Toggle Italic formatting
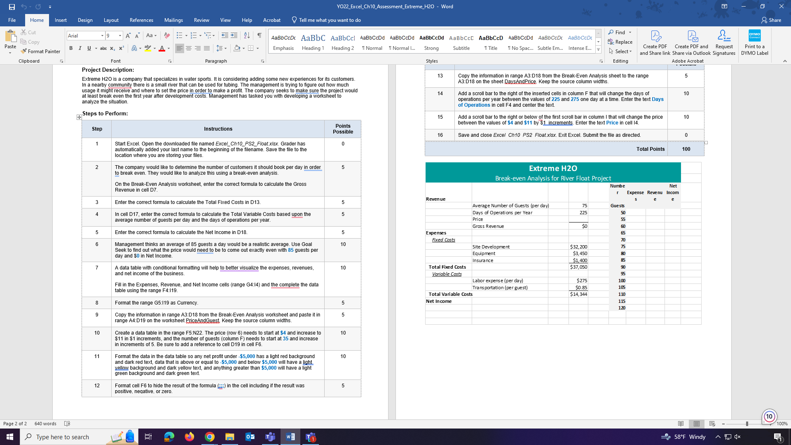 (x=80, y=48)
